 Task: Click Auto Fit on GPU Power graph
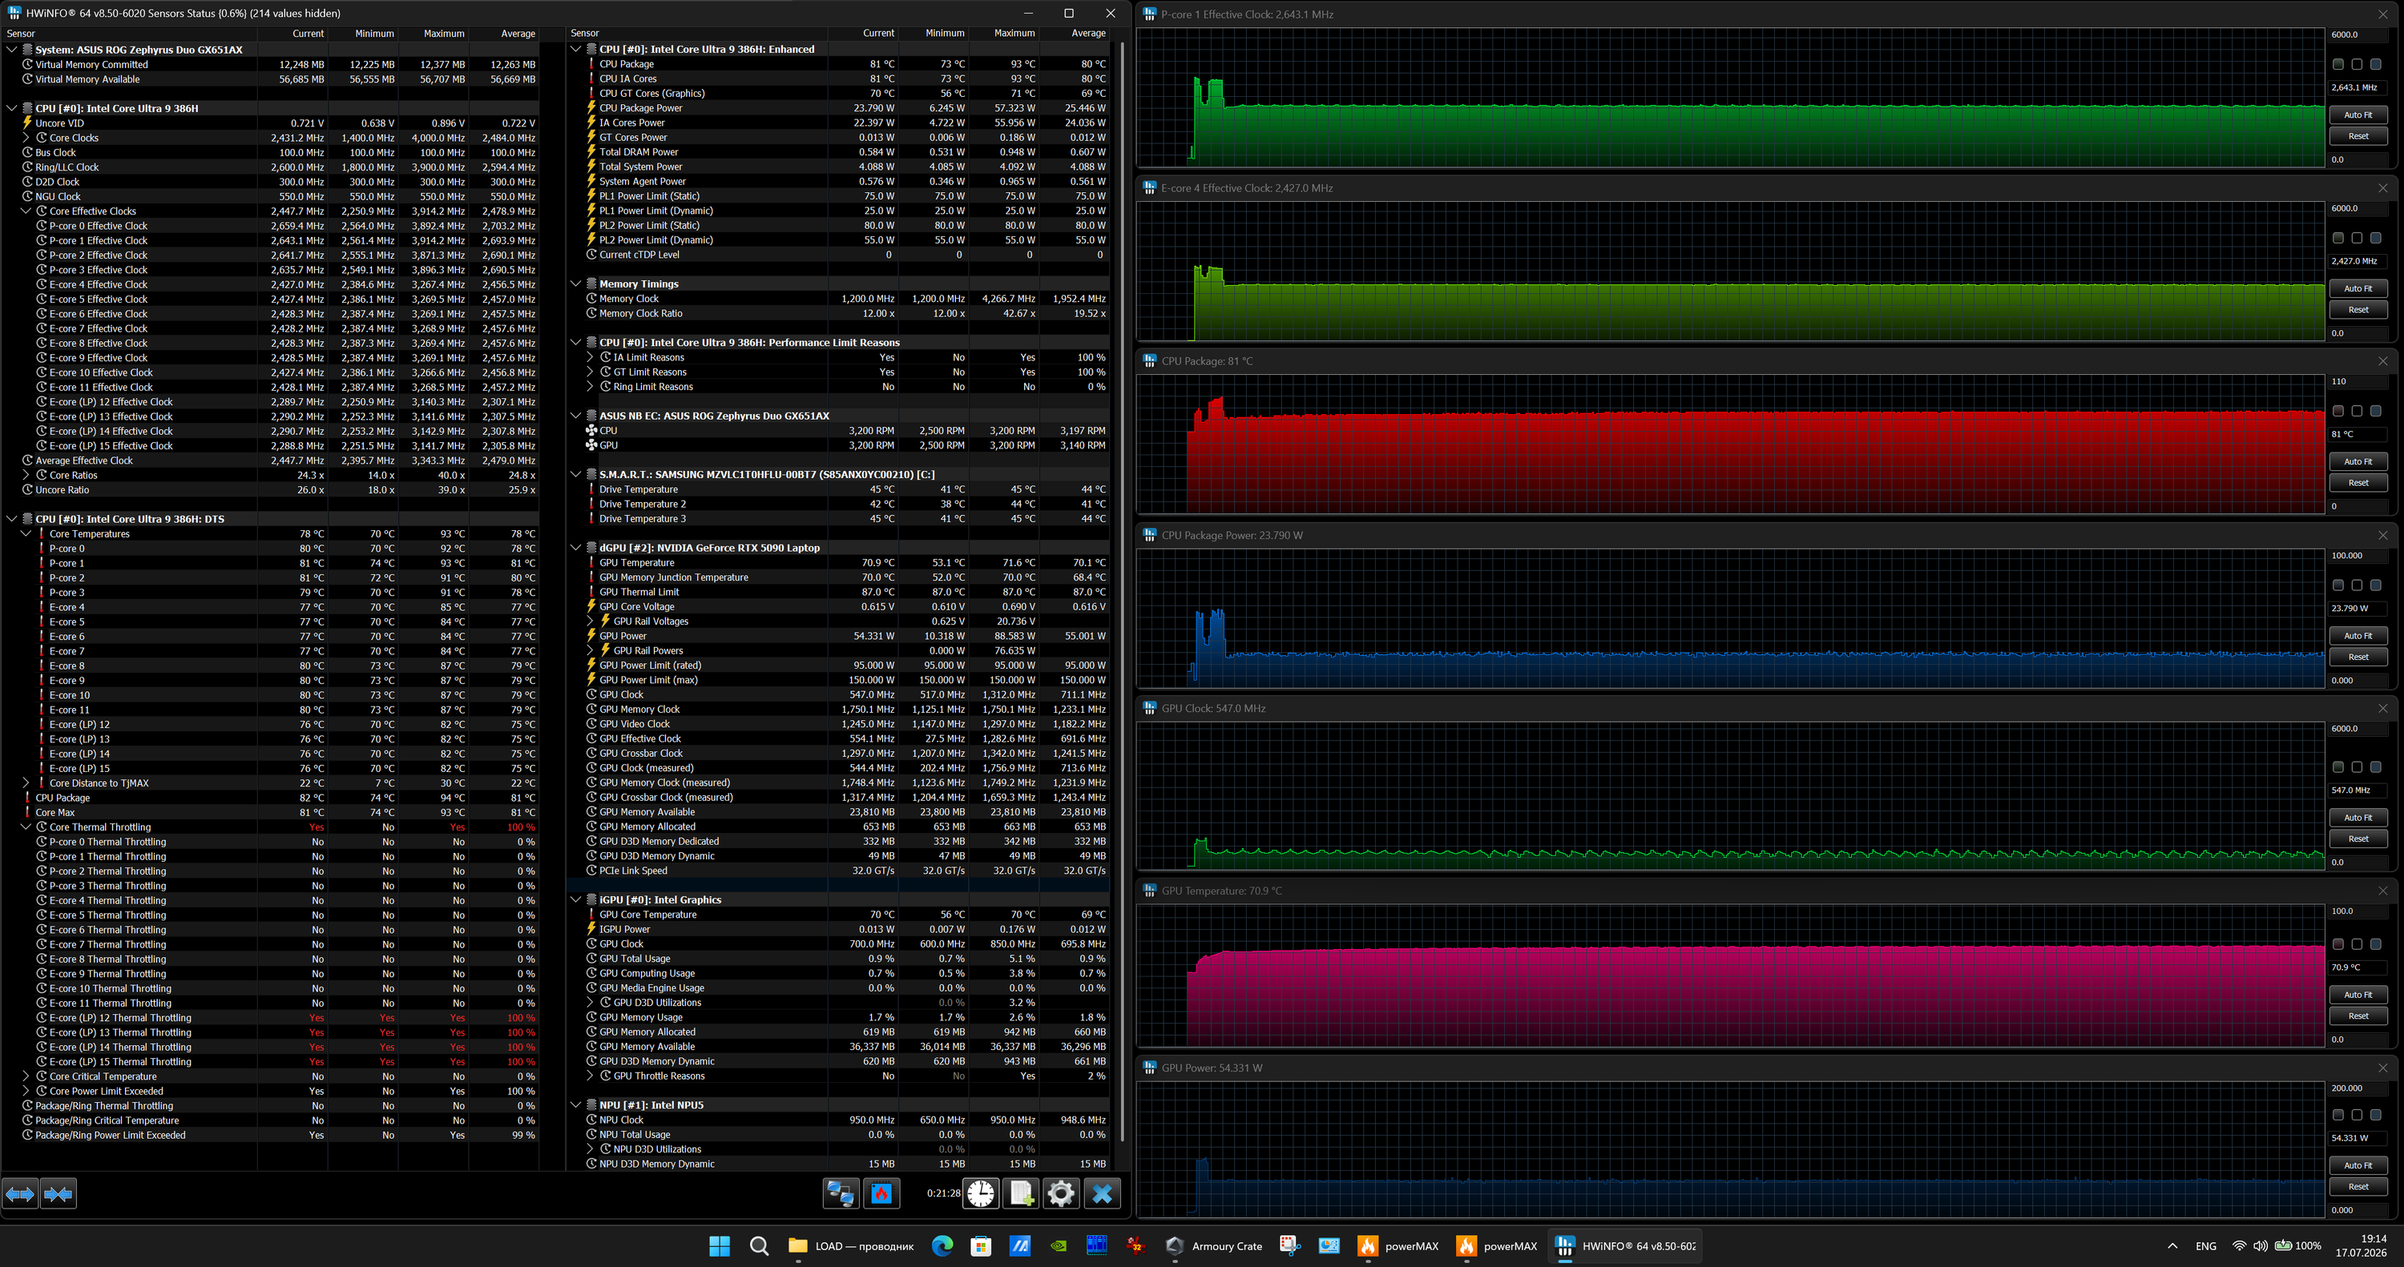[2358, 1165]
